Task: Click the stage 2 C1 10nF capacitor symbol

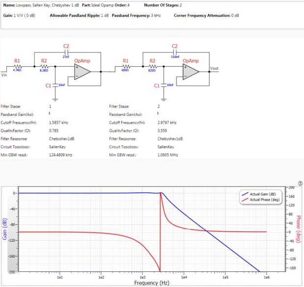Action: click(164, 85)
